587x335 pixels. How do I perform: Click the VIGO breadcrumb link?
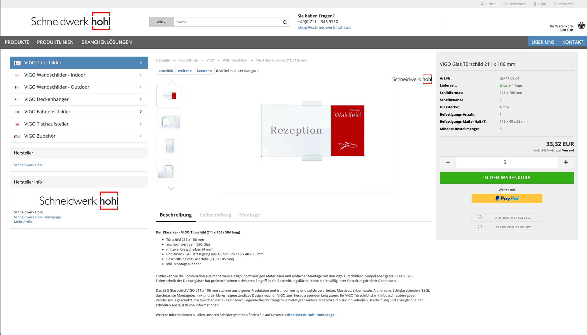tap(210, 60)
